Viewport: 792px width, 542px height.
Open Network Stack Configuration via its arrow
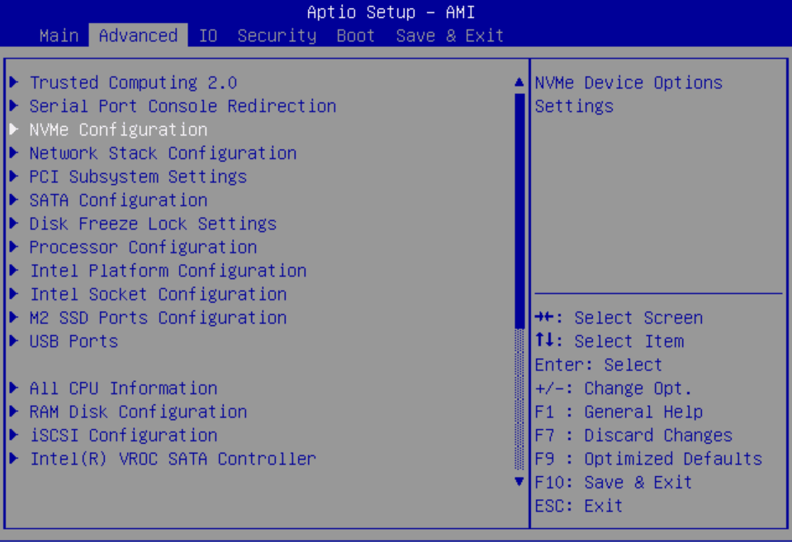[14, 153]
